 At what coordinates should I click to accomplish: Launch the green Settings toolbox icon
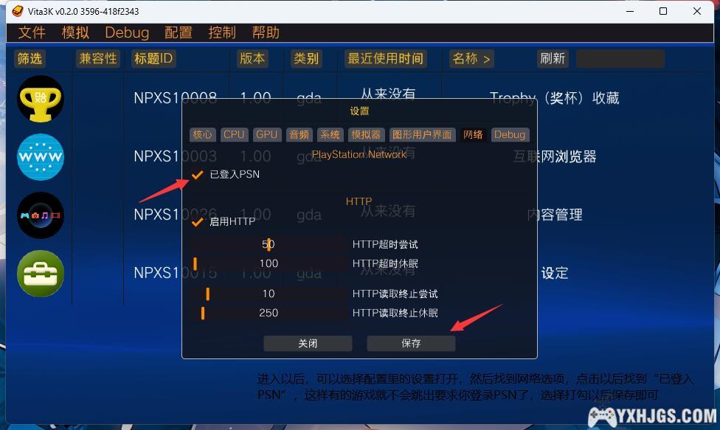click(x=41, y=274)
